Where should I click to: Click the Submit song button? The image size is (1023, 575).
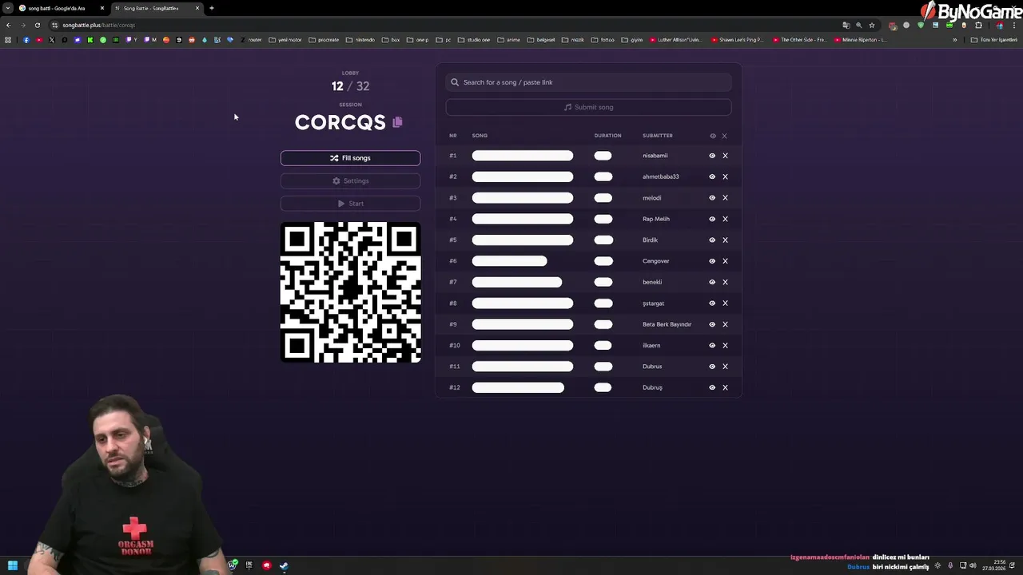click(588, 107)
